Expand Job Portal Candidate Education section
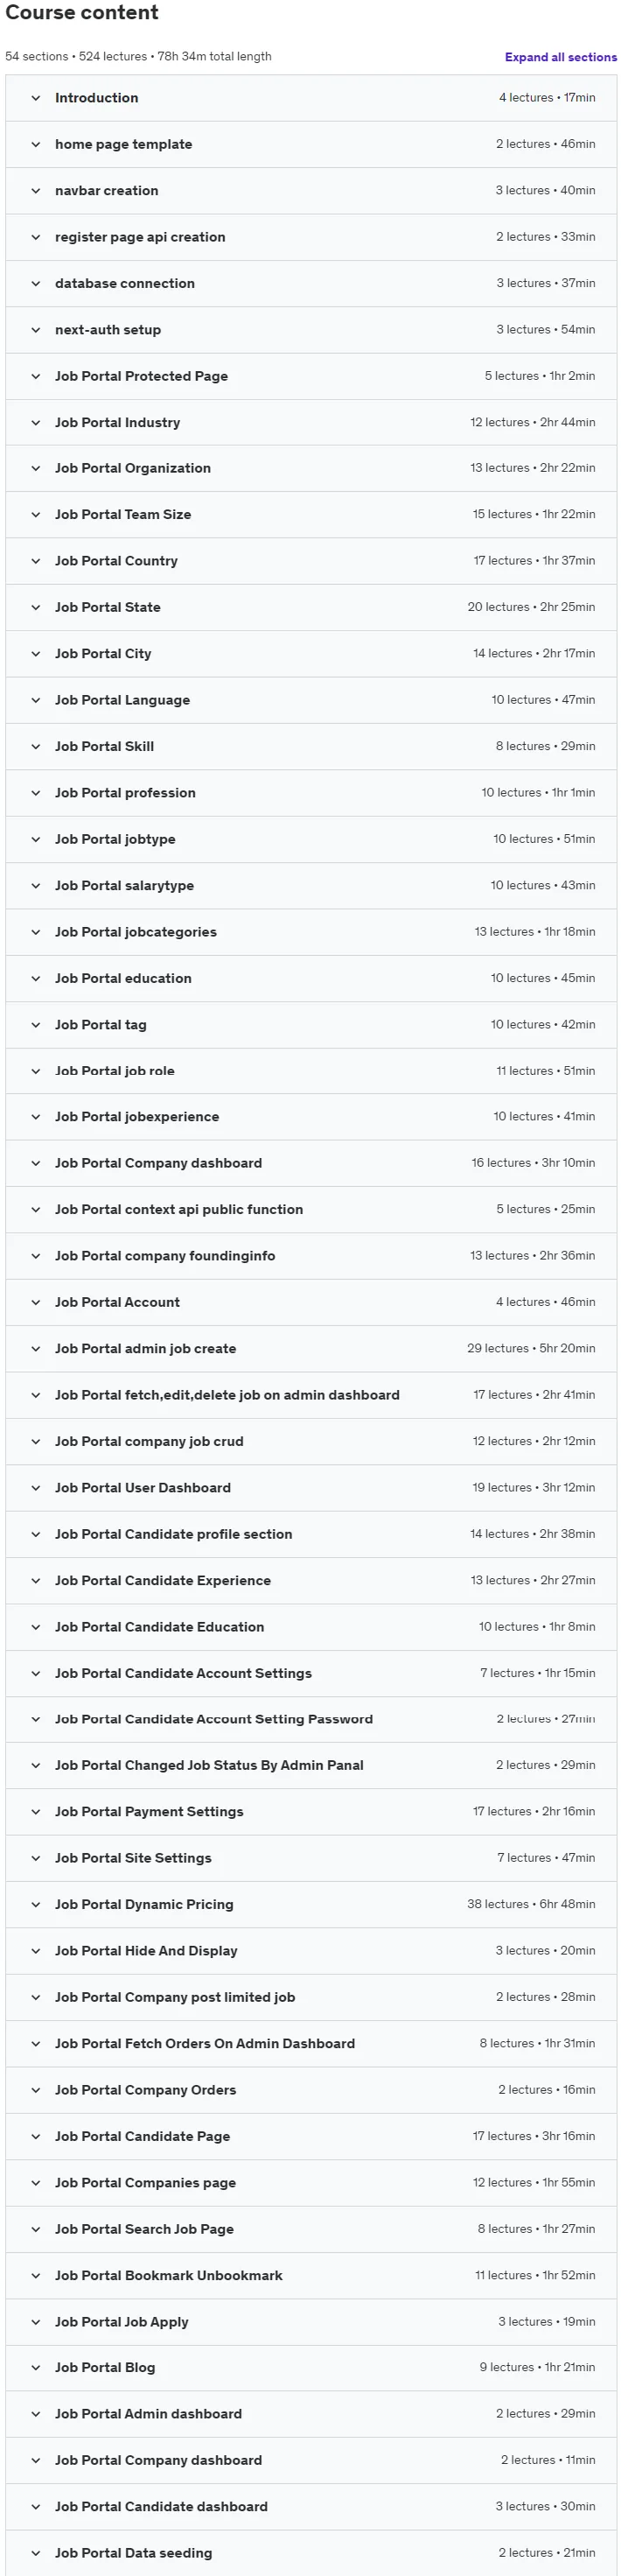 tap(311, 1627)
